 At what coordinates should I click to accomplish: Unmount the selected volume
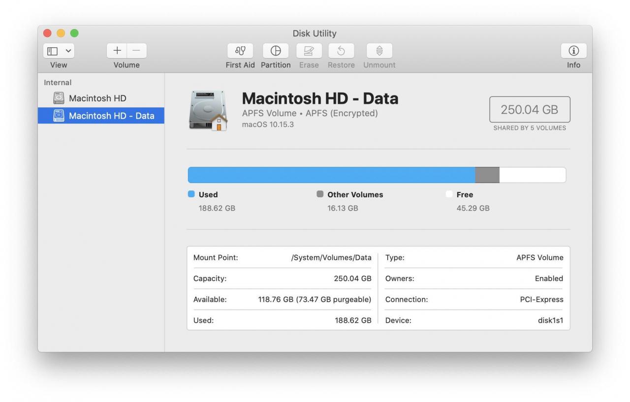(379, 51)
